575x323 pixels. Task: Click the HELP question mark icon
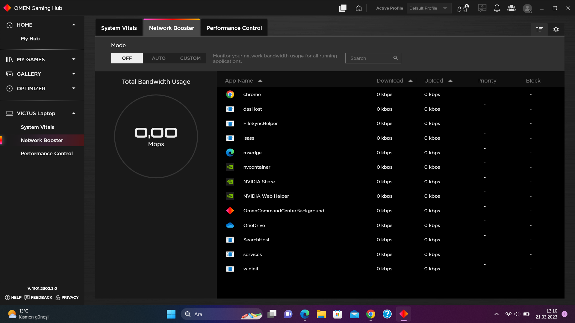coord(7,298)
